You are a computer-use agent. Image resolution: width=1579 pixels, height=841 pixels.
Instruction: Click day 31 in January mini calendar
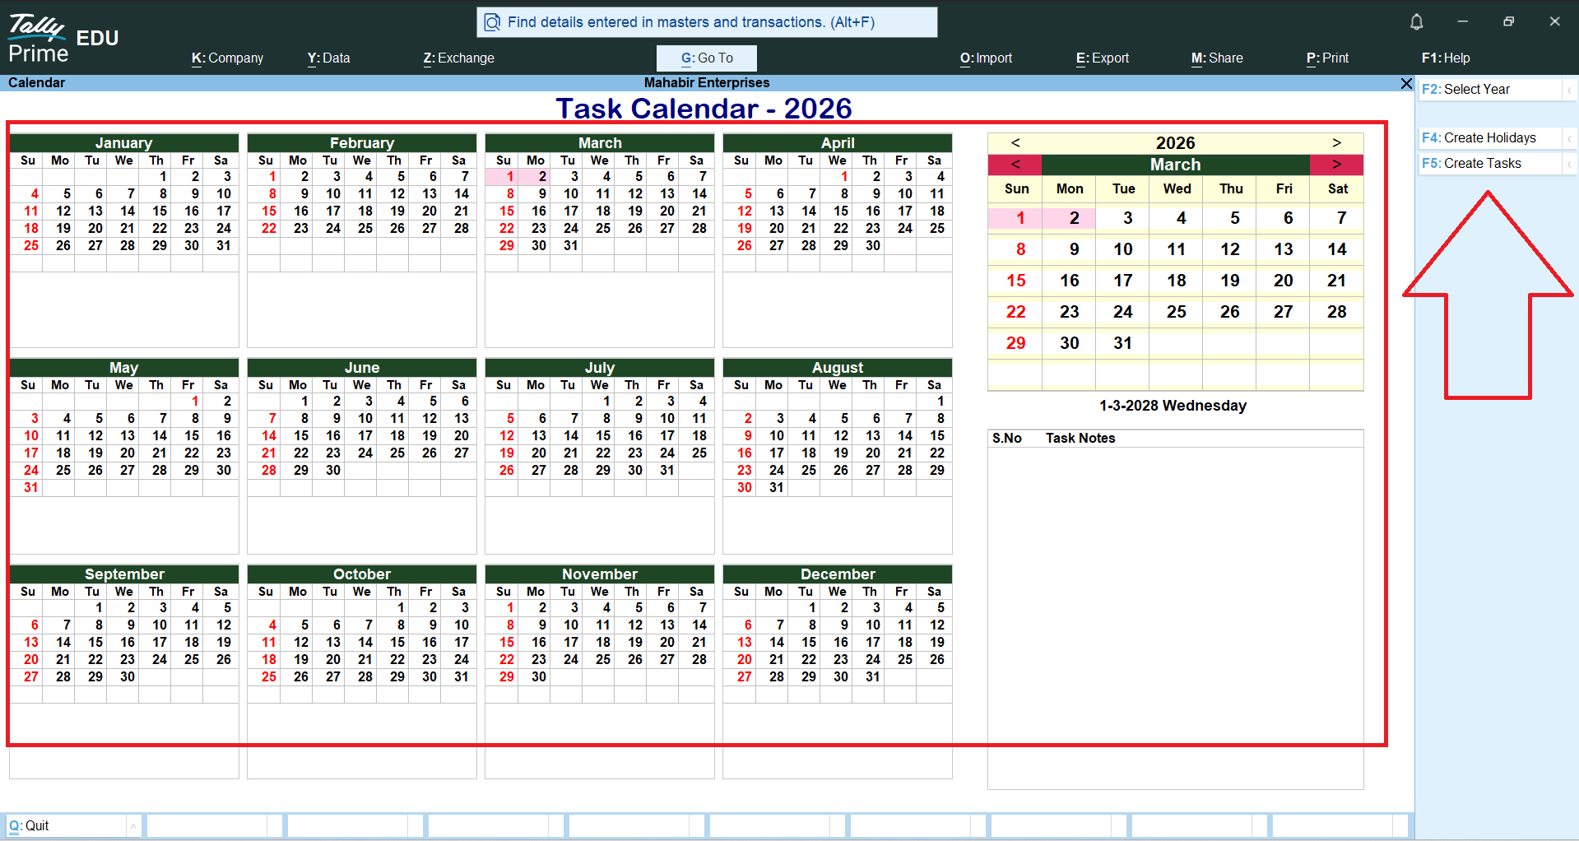tap(224, 246)
